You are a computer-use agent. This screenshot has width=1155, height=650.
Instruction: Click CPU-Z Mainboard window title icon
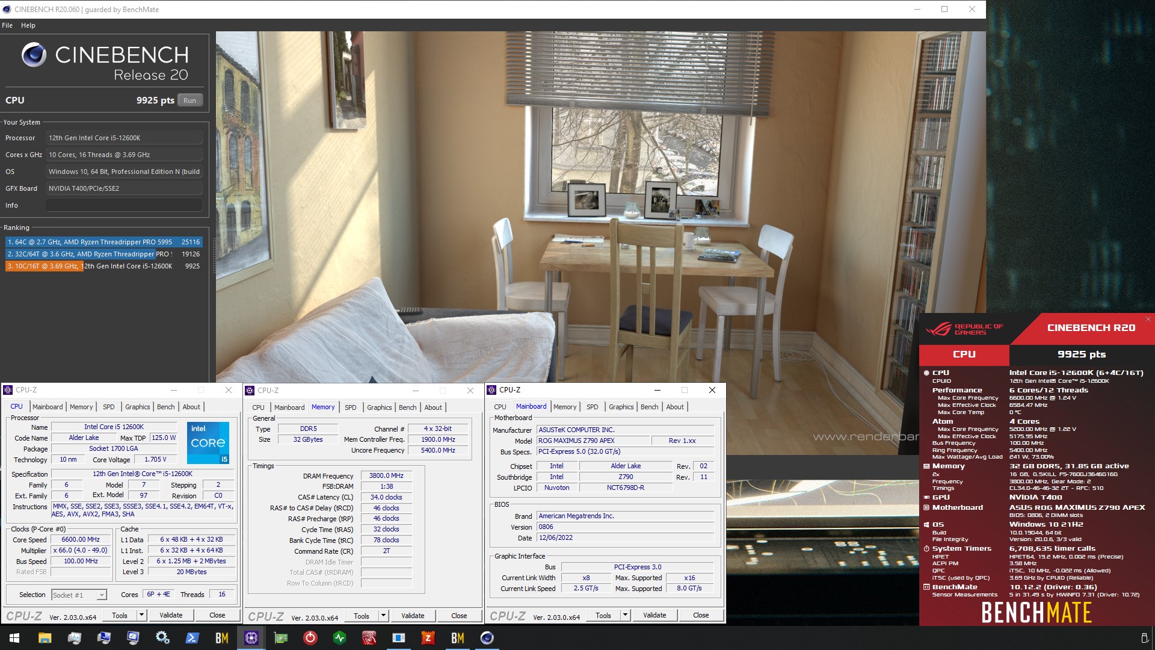click(491, 390)
